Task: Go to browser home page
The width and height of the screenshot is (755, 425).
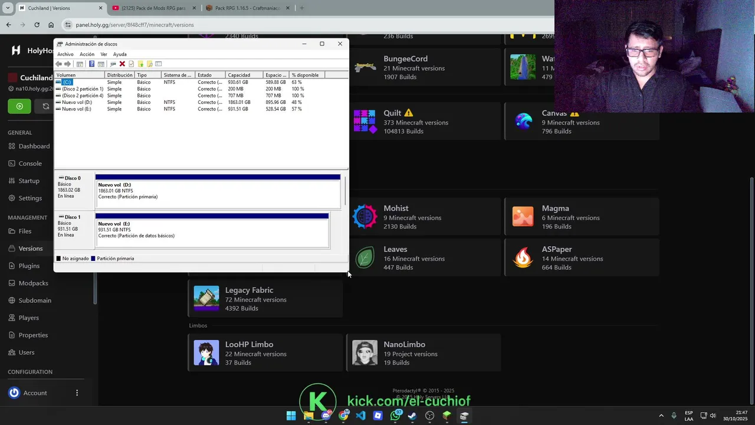Action: click(51, 25)
